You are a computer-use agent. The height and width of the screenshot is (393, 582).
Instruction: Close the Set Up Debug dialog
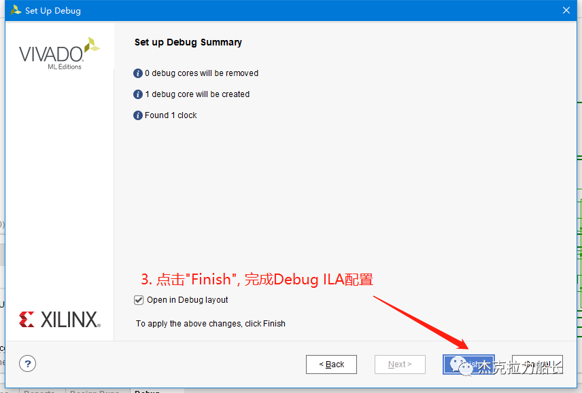(566, 10)
